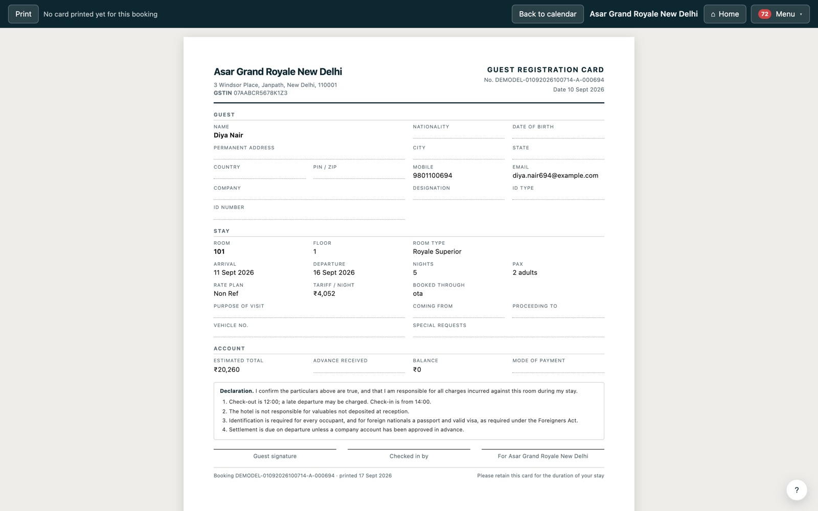
Task: Click mobile number 9801100694
Action: (x=433, y=175)
